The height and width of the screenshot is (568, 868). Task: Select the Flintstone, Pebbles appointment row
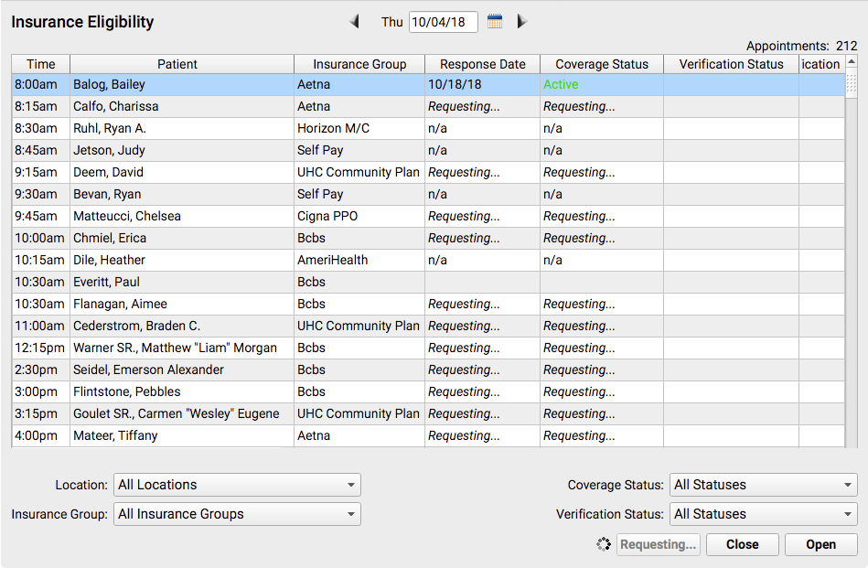[x=428, y=391]
